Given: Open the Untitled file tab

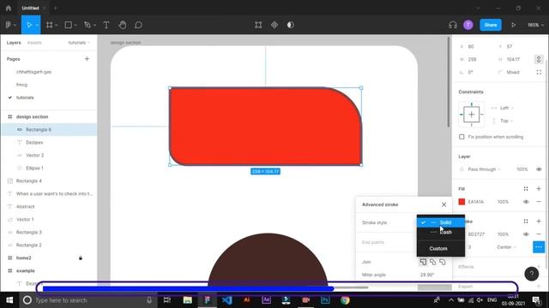Looking at the screenshot, I should pyautogui.click(x=30, y=8).
